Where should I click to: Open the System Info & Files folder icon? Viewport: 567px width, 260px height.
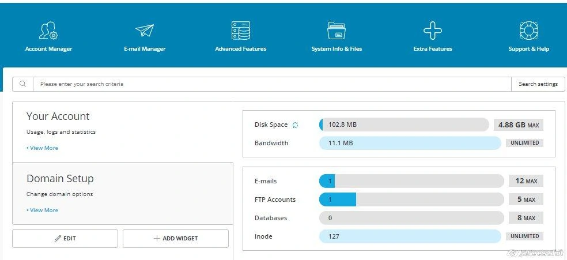point(337,31)
